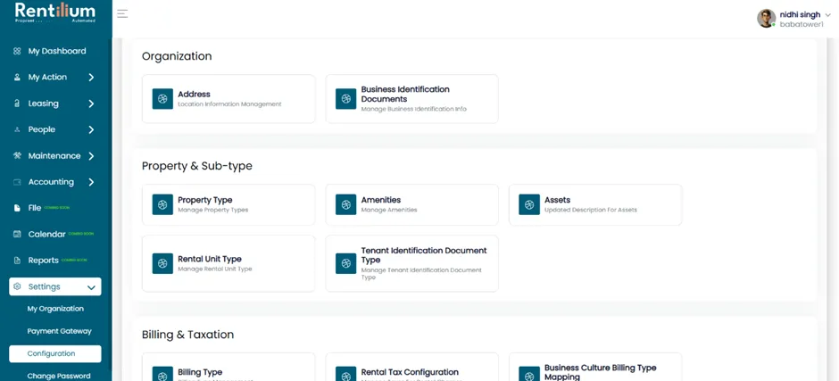Click the Settings gear icon
The image size is (839, 381).
click(17, 286)
